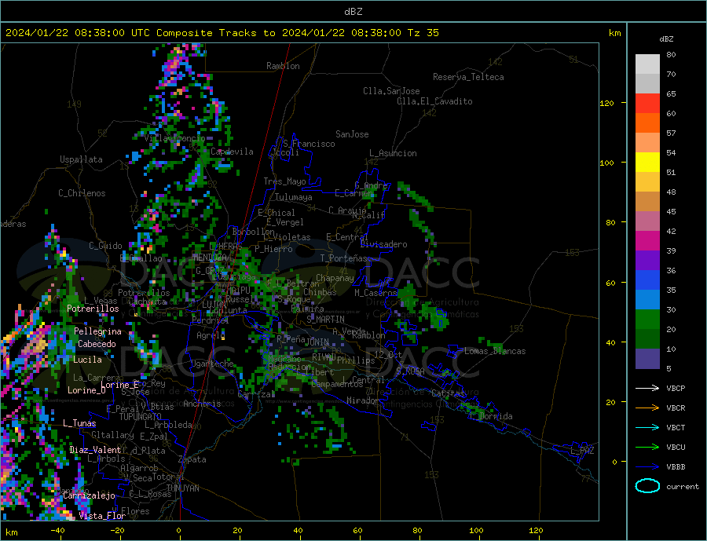Click the Lorine_O station label
The image size is (707, 541).
tap(86, 390)
